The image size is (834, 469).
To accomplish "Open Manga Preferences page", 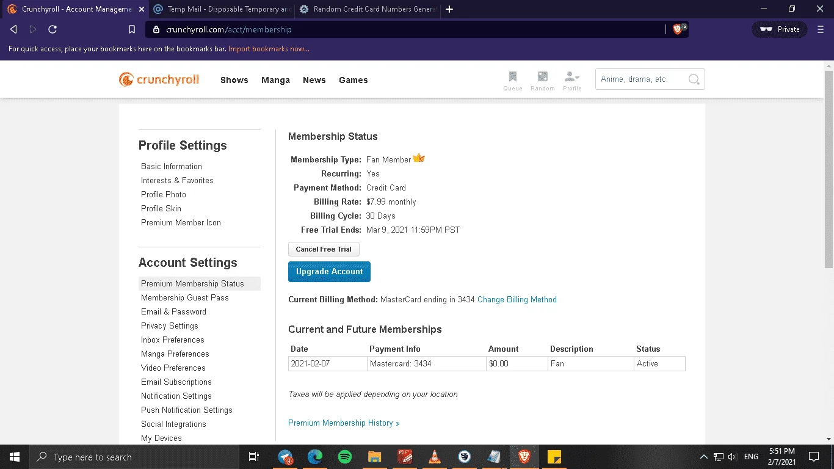I will click(x=175, y=354).
